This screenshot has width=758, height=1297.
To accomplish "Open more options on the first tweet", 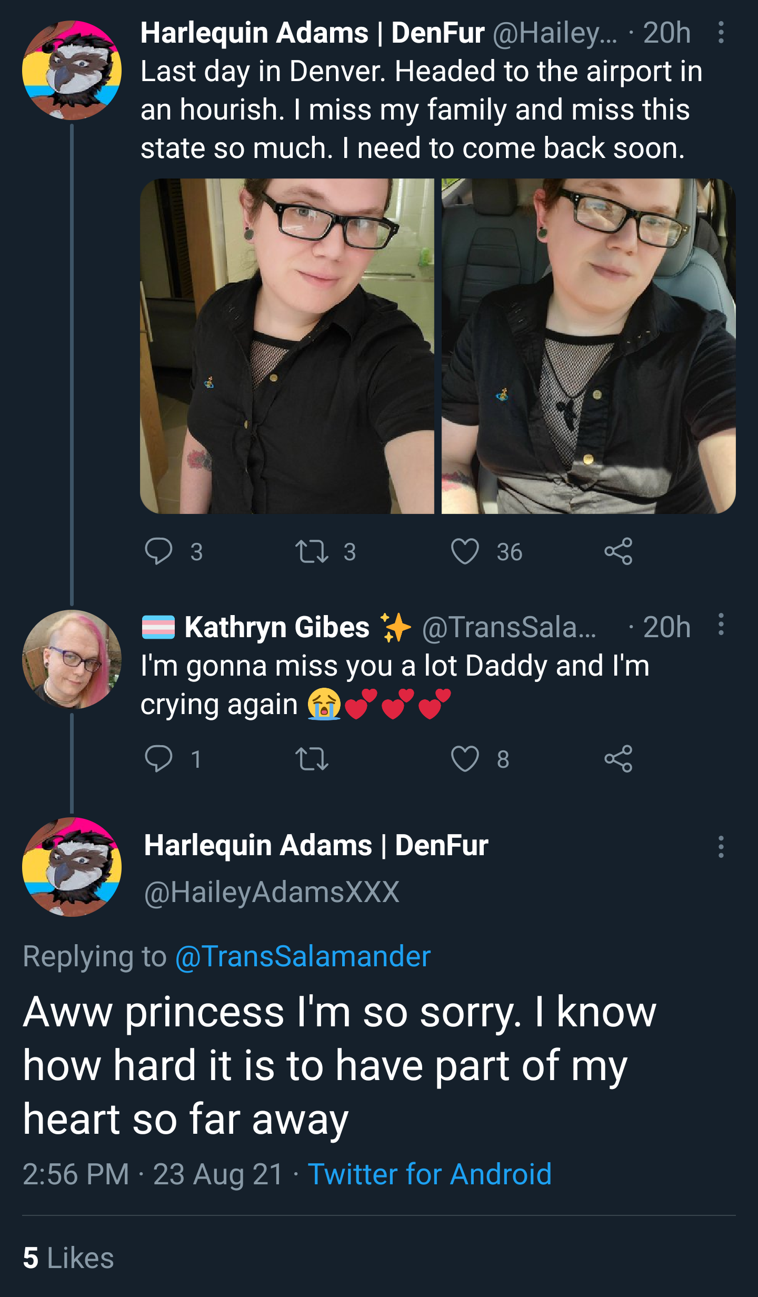I will pos(721,33).
